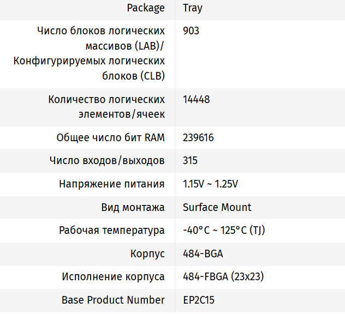Click the "Рабочая температура" label
The image size is (345, 314).
click(111, 231)
